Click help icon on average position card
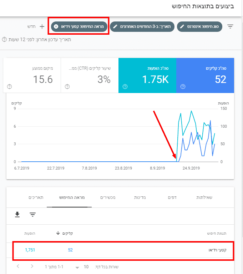 coord(10,87)
